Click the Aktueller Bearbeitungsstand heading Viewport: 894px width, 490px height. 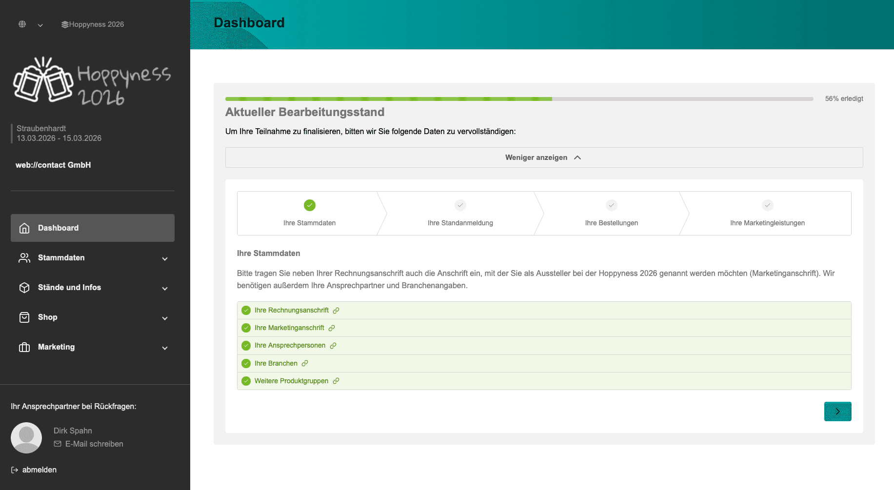(x=305, y=112)
